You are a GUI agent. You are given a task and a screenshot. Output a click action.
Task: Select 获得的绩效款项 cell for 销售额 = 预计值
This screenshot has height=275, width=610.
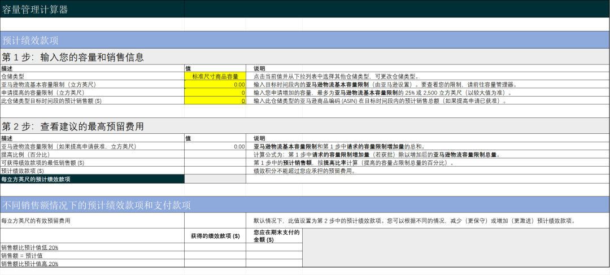(215, 255)
